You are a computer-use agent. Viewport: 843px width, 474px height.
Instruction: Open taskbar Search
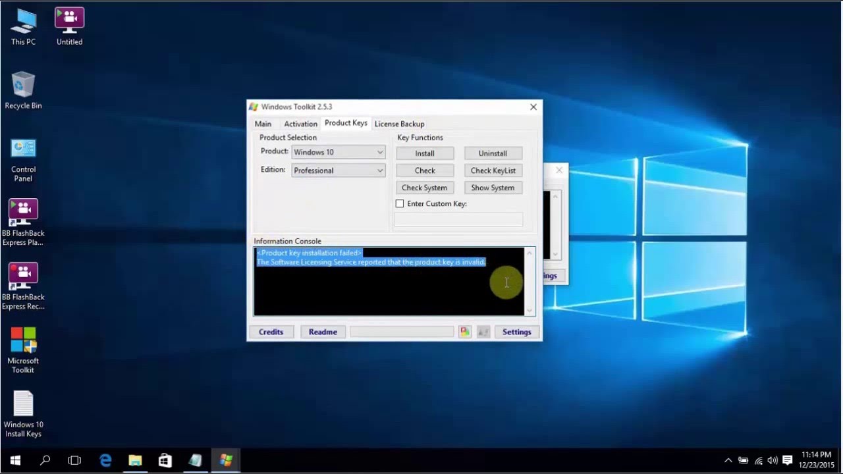click(x=45, y=461)
